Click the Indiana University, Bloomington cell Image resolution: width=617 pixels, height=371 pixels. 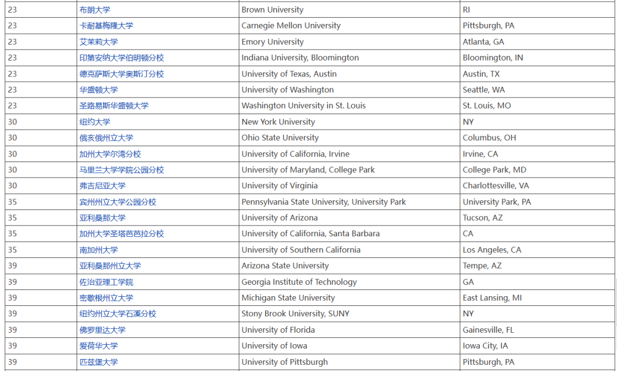click(350, 58)
